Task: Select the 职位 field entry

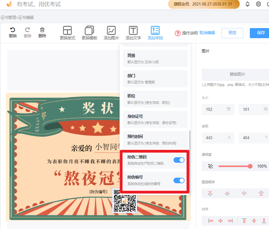Action: [x=155, y=99]
